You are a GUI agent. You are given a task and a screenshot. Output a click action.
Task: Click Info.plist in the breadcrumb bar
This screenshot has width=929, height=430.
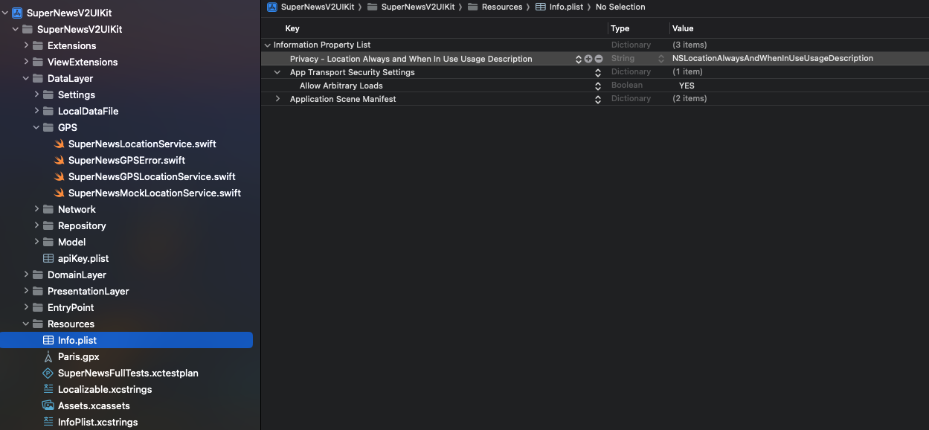[568, 7]
